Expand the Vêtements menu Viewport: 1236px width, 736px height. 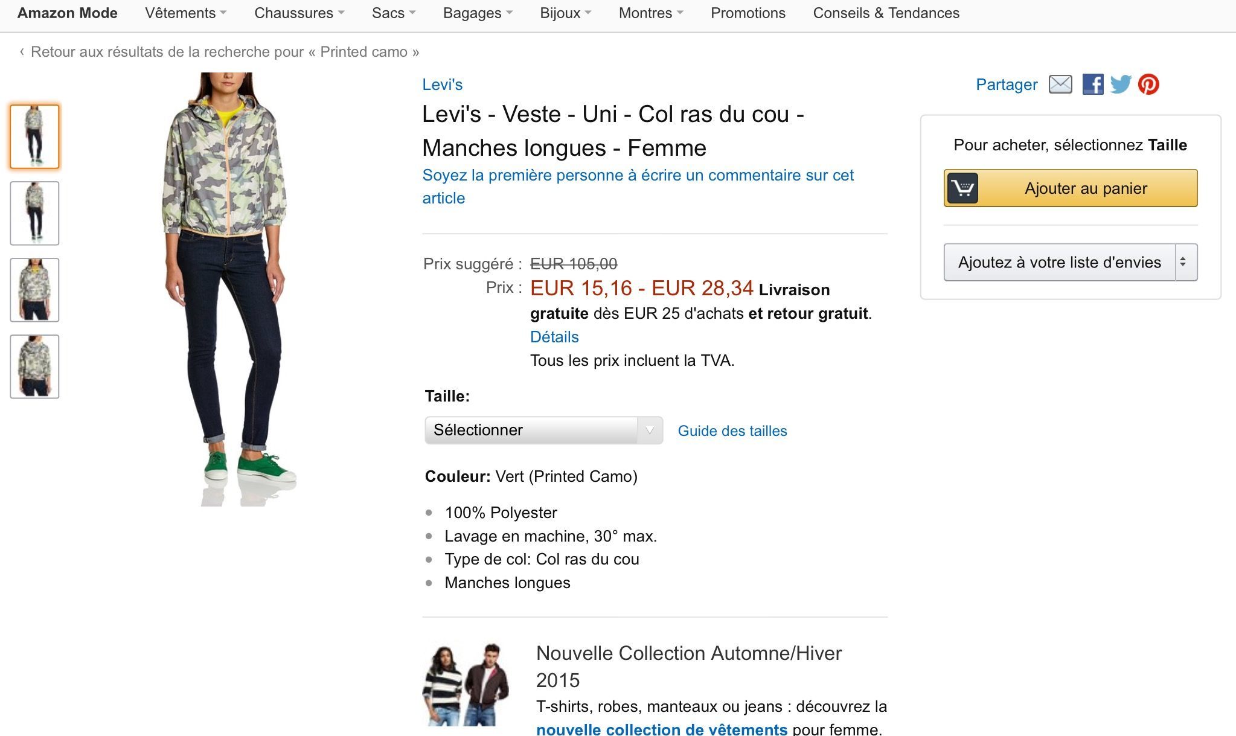coord(185,13)
